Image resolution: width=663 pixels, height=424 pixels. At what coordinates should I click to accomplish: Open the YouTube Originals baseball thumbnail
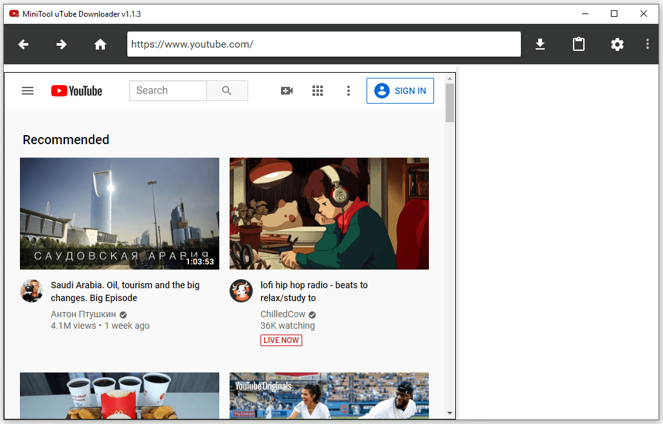pos(329,396)
